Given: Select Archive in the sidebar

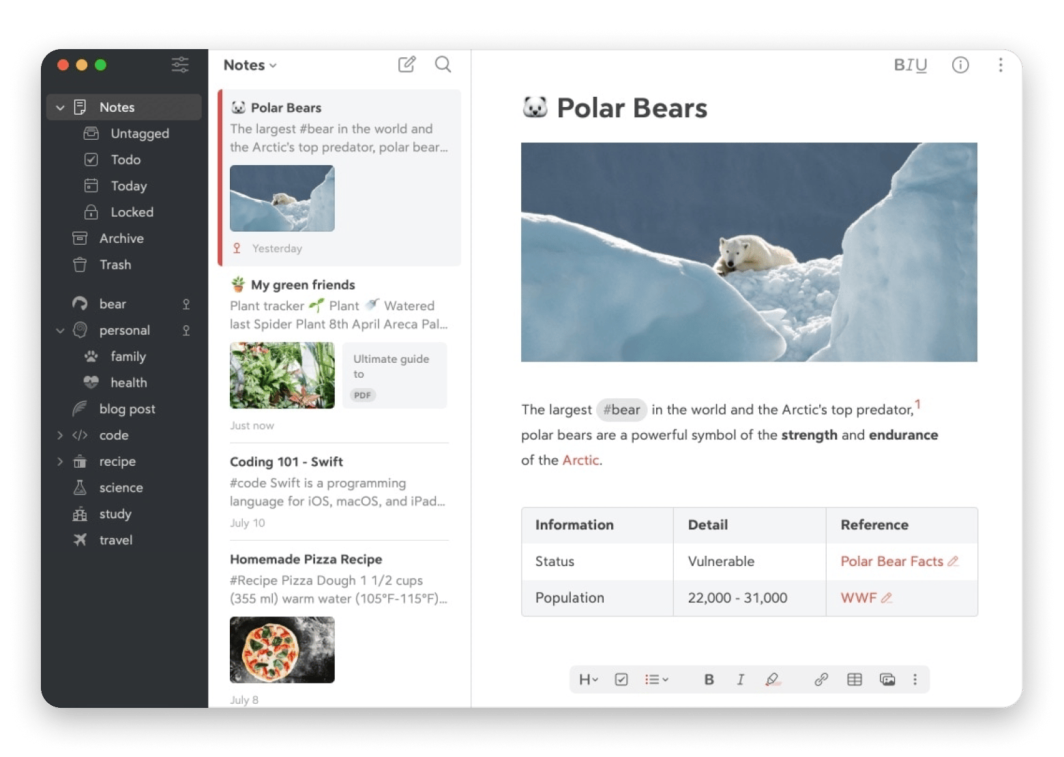Looking at the screenshot, I should (121, 239).
